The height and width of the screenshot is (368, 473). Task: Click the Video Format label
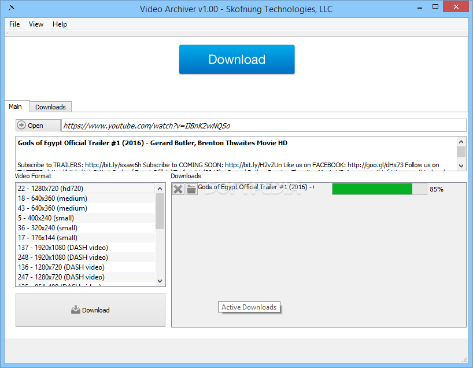click(x=33, y=176)
